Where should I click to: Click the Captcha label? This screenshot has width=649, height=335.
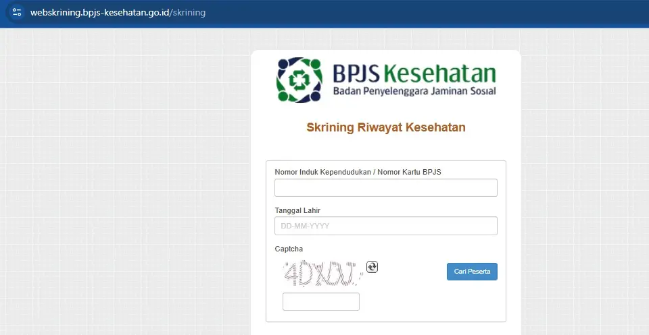289,249
